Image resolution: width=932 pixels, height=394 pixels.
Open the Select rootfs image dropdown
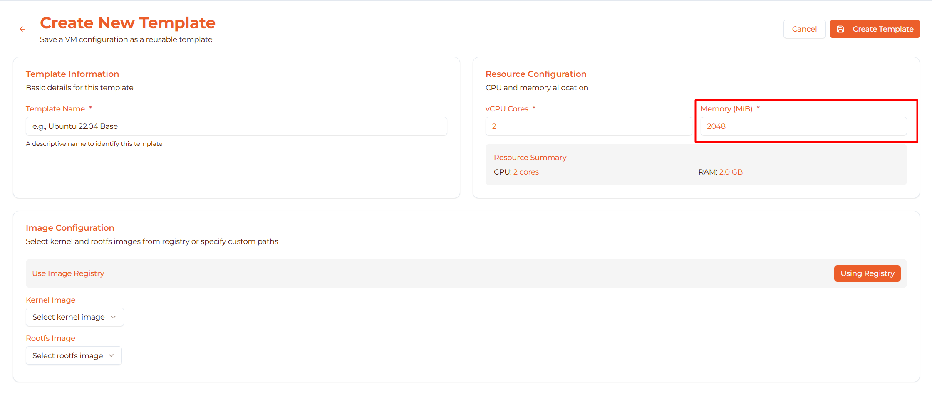67,356
